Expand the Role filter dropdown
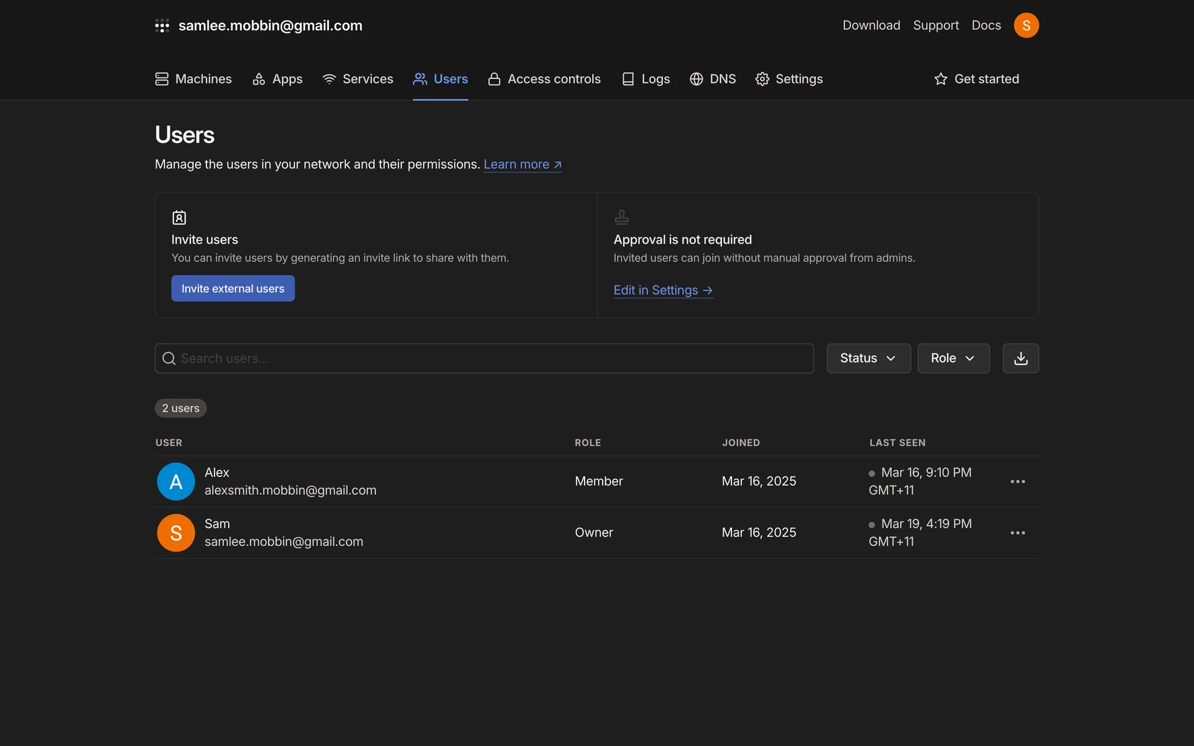Image resolution: width=1194 pixels, height=746 pixels. pyautogui.click(x=953, y=358)
